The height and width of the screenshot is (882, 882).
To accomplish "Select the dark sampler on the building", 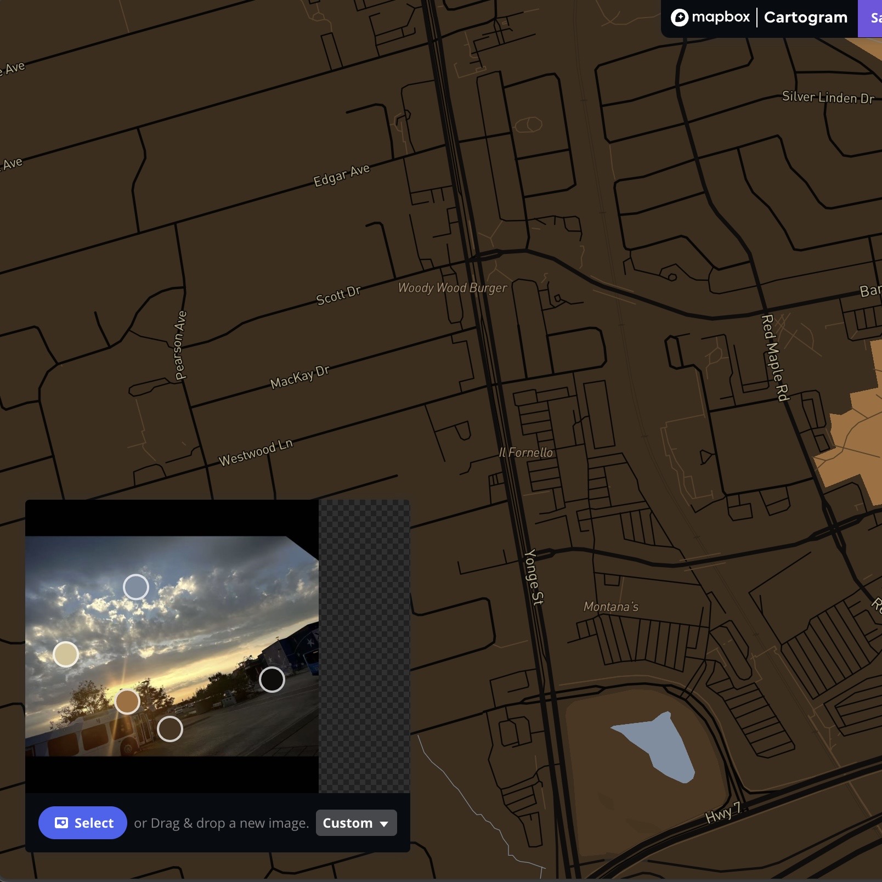I will pyautogui.click(x=271, y=680).
